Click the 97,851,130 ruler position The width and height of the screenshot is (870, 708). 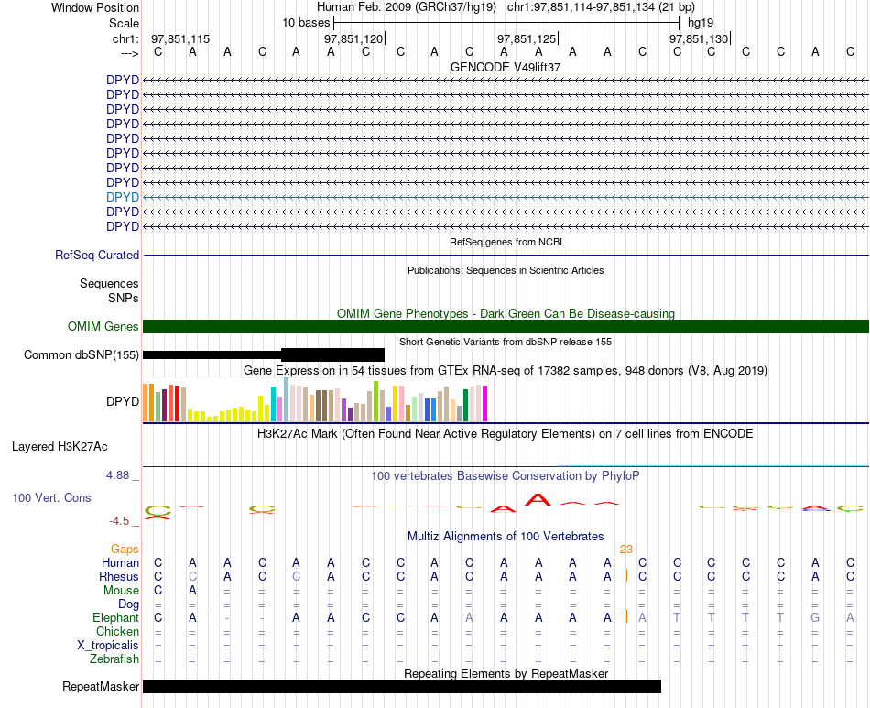click(699, 38)
